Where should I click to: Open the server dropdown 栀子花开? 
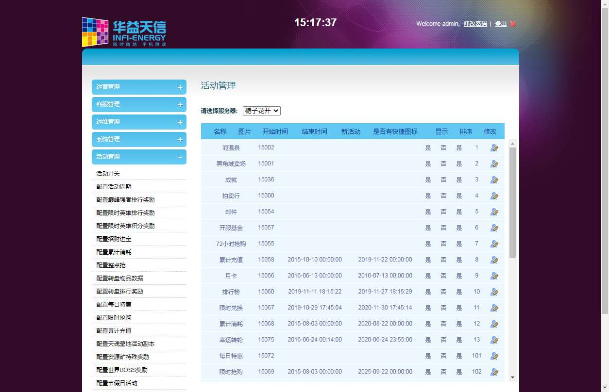262,111
